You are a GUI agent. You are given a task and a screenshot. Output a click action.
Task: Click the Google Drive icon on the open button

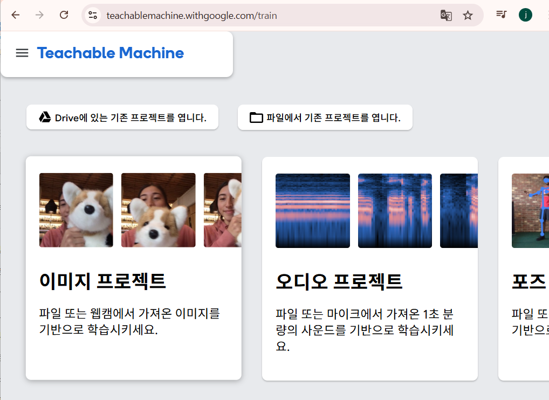[x=45, y=117]
